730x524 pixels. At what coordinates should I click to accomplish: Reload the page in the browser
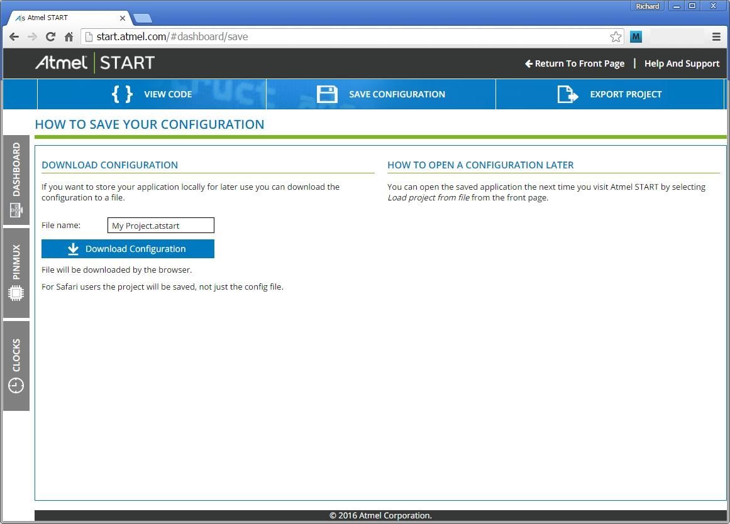click(50, 36)
